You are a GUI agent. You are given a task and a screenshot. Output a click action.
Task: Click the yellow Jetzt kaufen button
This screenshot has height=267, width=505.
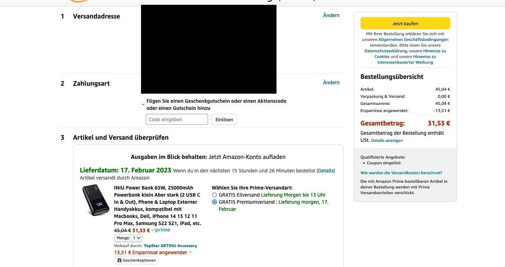pyautogui.click(x=405, y=23)
